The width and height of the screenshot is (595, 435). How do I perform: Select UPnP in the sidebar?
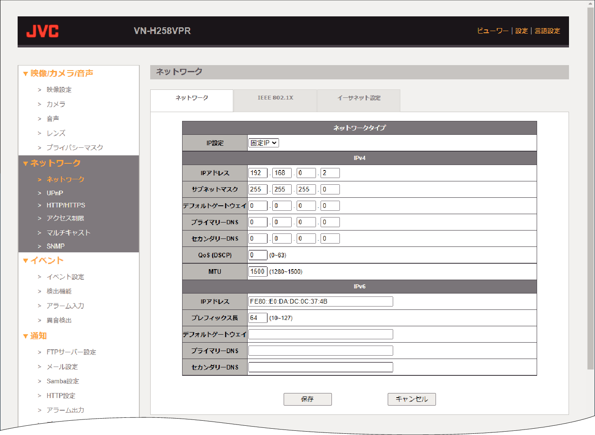point(55,193)
